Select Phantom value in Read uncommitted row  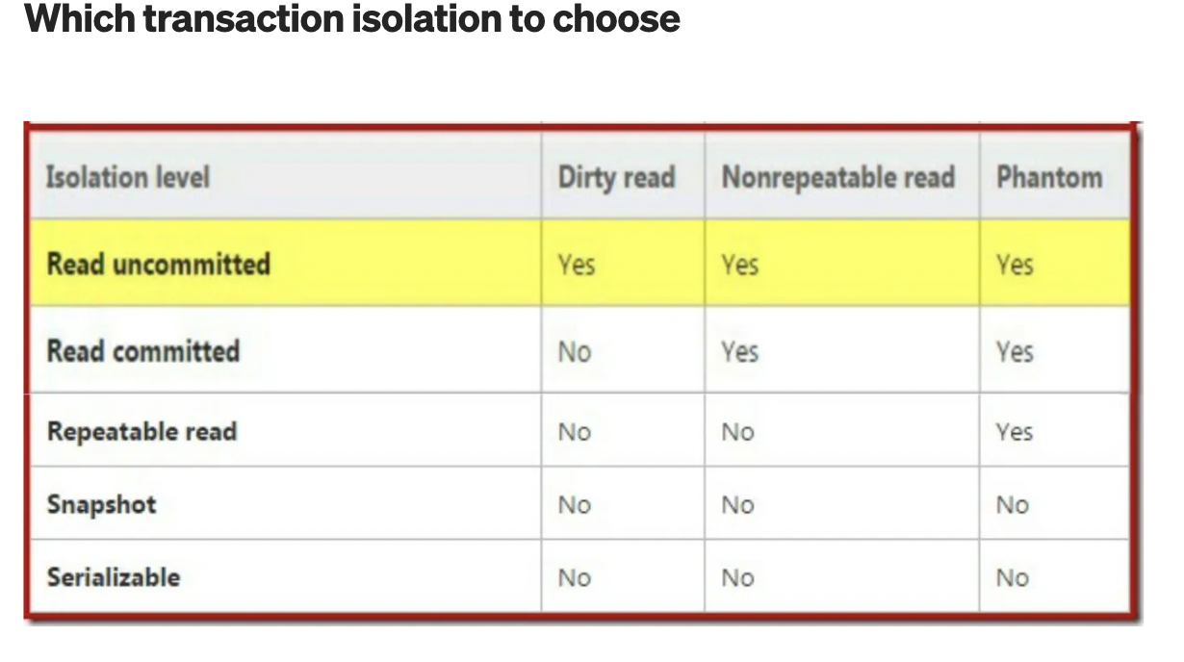point(1014,264)
